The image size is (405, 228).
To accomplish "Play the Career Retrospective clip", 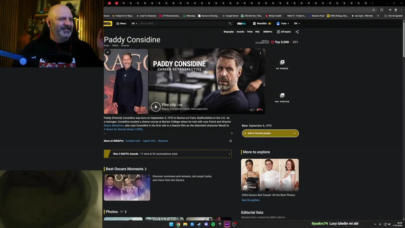I will click(x=156, y=107).
